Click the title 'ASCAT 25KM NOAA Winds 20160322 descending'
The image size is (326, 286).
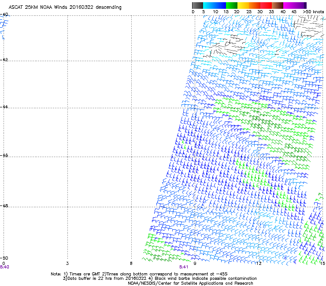[65, 7]
